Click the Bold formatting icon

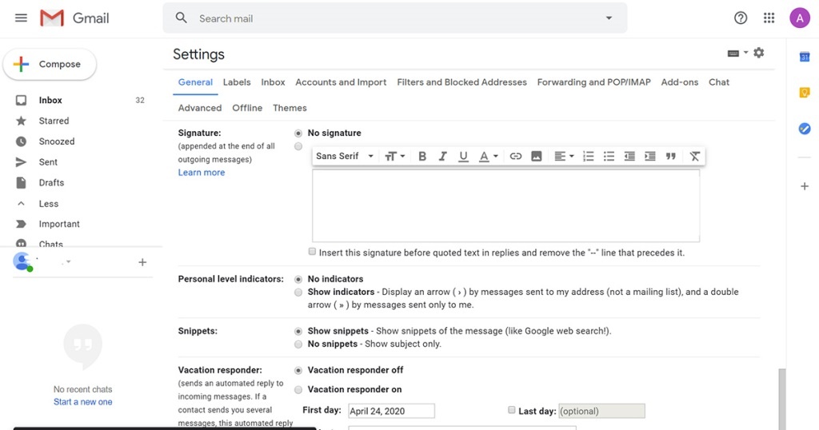(x=422, y=157)
